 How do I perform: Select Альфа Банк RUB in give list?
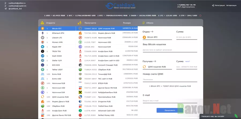pyautogui.click(x=57, y=110)
